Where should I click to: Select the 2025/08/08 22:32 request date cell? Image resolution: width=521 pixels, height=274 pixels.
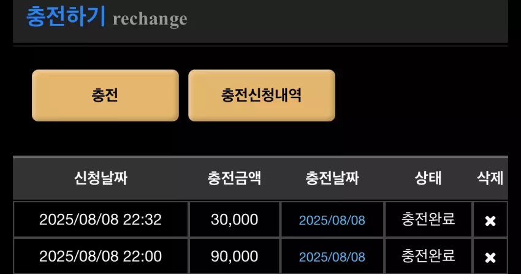(x=101, y=219)
